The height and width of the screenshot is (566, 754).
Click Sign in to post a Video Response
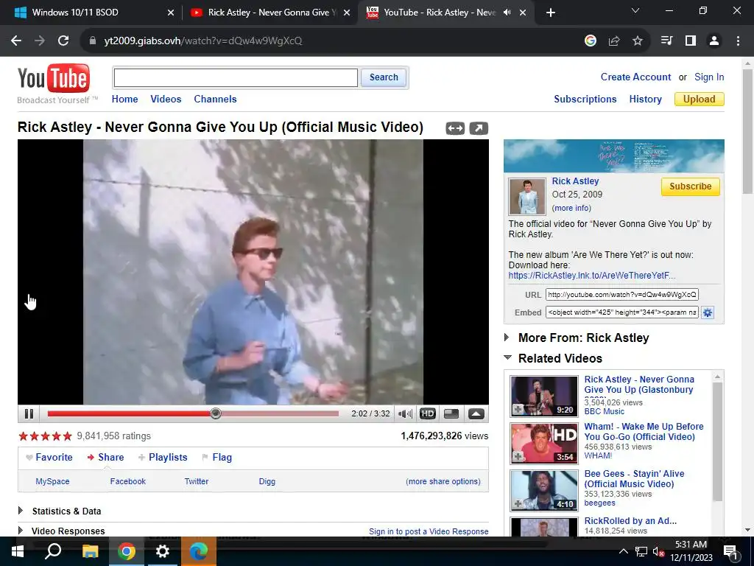click(429, 531)
